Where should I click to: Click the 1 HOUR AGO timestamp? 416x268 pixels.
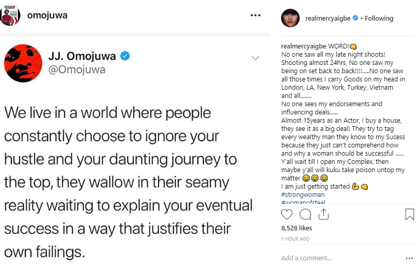click(296, 239)
